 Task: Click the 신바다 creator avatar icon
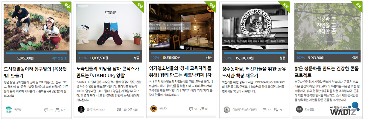click(153, 109)
